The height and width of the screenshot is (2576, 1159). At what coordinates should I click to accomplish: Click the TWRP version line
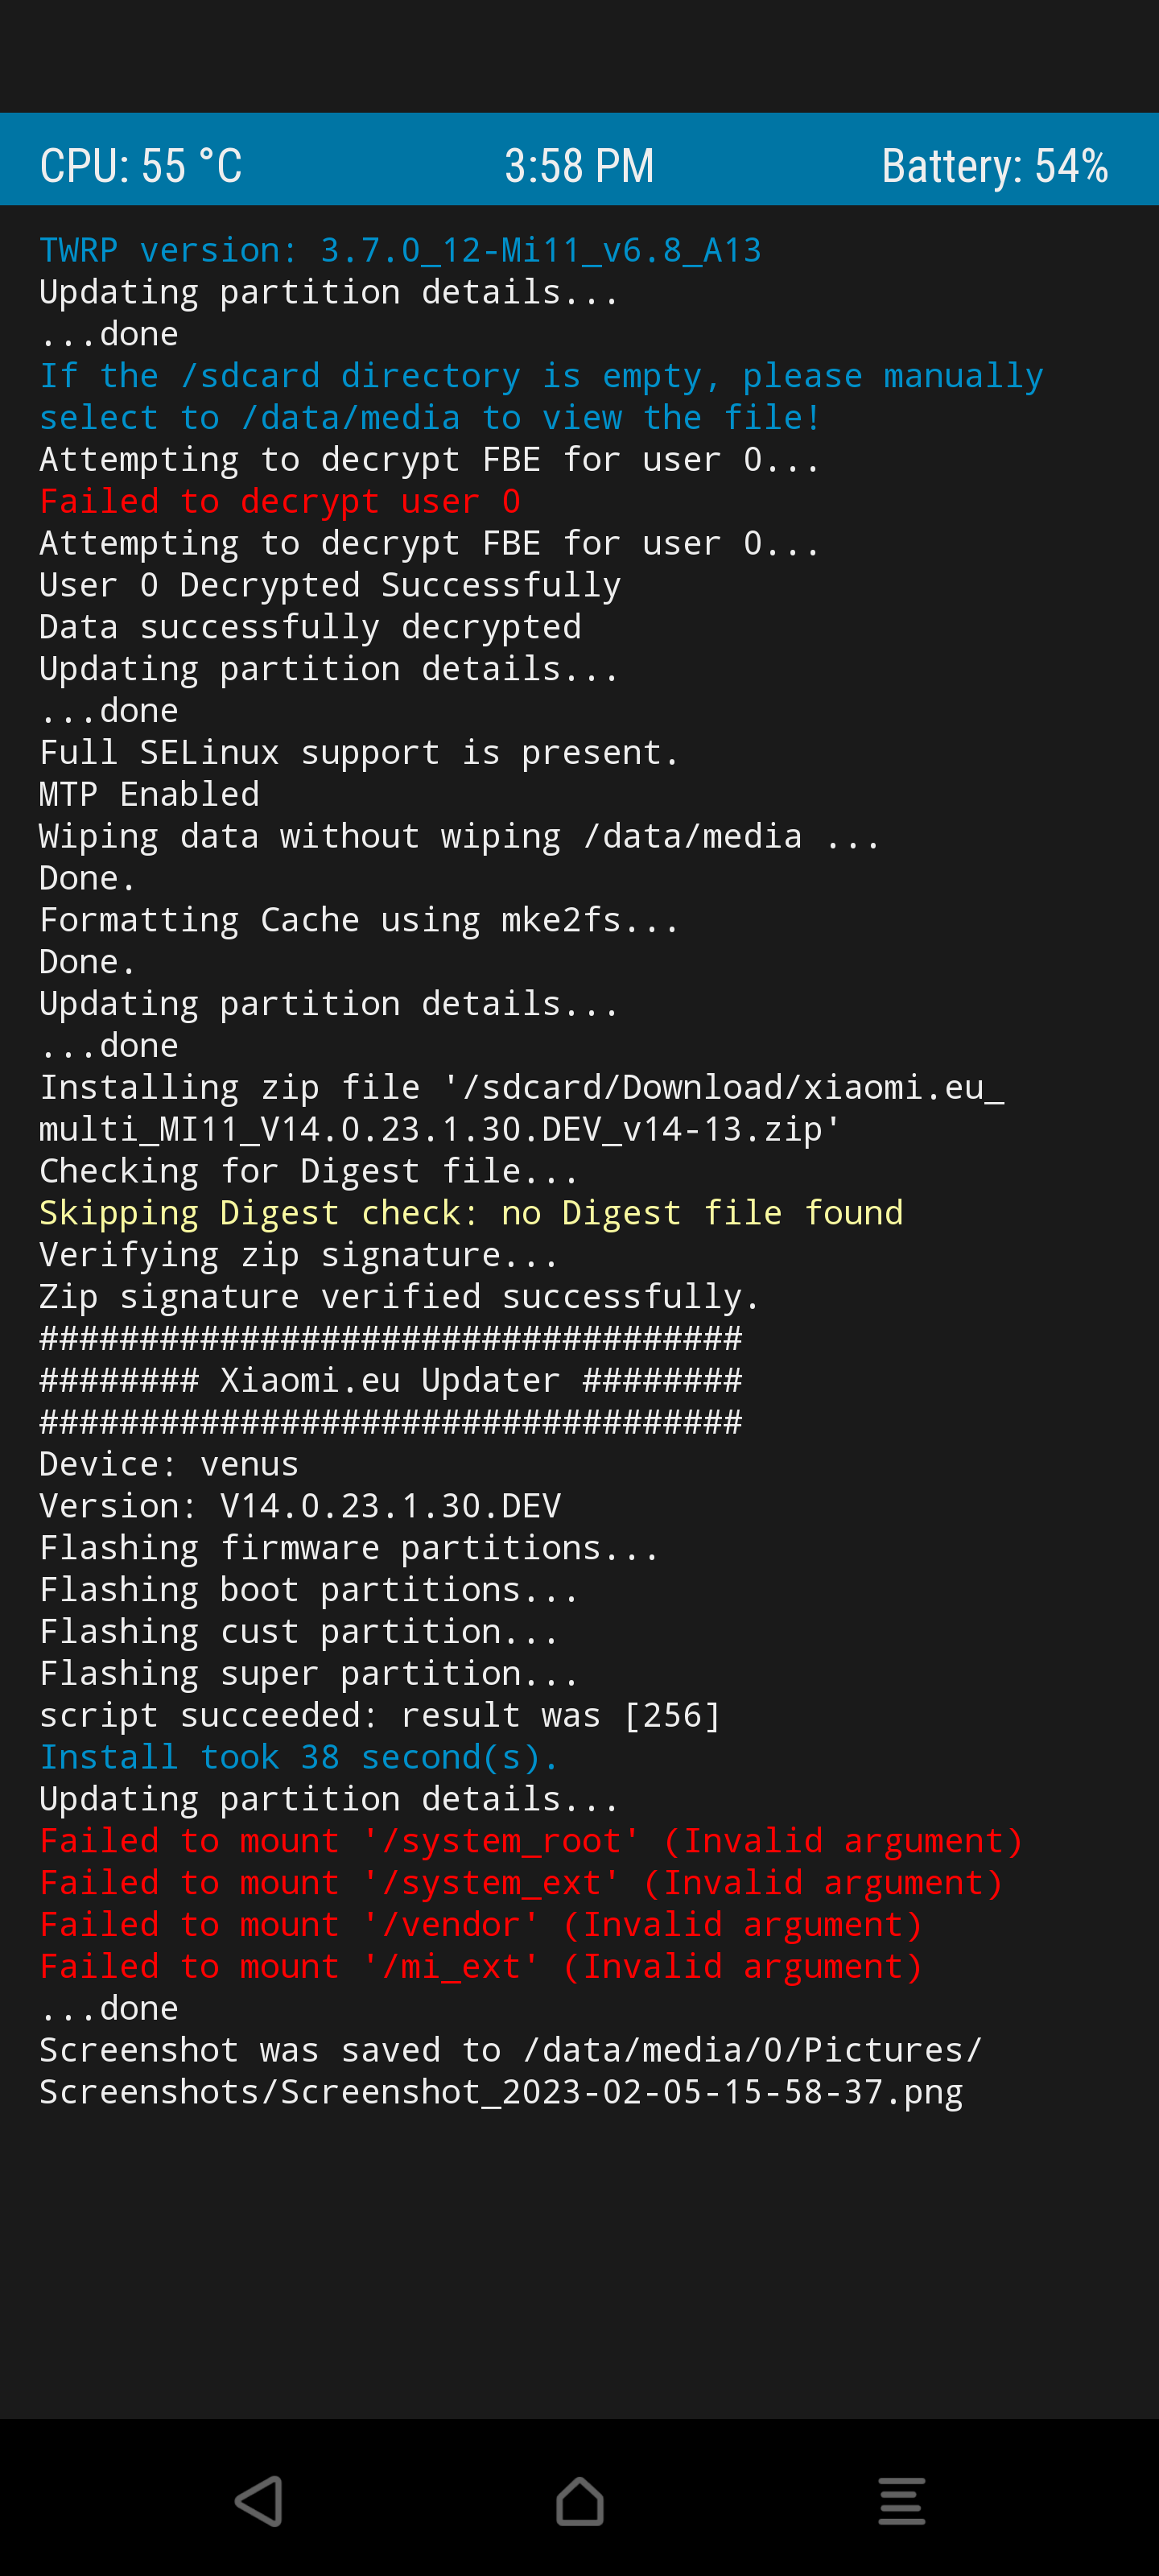tap(400, 250)
